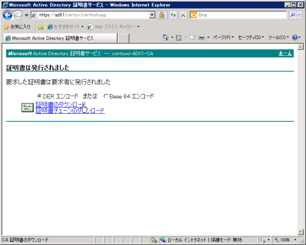
Task: Maximize the Internet Explorer window
Action: (x=294, y=5)
